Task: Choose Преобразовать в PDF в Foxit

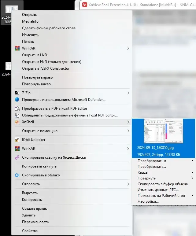Action: click(x=72, y=109)
